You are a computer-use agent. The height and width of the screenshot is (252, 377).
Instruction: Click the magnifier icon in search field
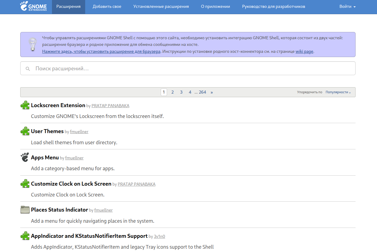[28, 69]
